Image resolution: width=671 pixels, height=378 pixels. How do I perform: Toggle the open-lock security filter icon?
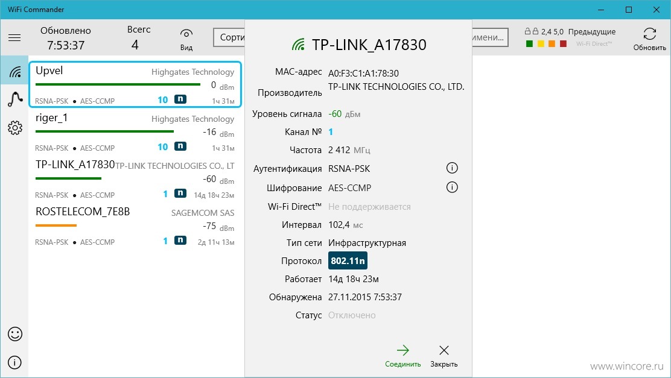527,31
